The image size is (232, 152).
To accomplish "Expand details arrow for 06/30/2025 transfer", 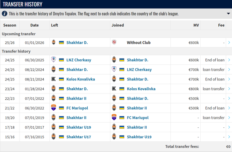I will point(229,60).
